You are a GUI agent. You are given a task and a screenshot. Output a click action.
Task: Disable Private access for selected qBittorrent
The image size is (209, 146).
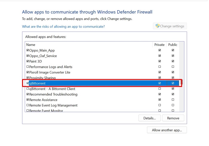[159, 83]
